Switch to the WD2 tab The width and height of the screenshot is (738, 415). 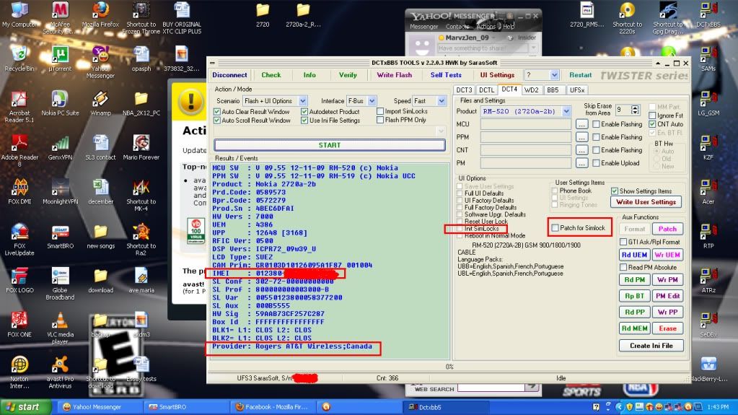[532, 89]
